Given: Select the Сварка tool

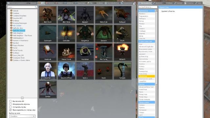Looking at the screenshot, I should (147, 29).
